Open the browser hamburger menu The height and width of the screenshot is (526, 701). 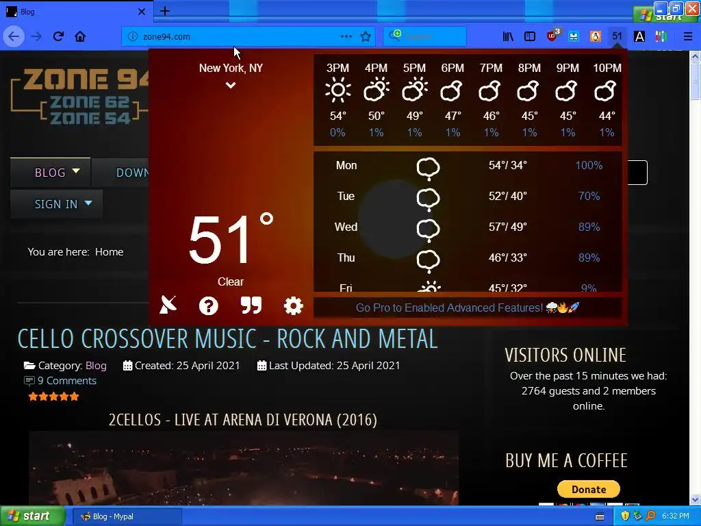click(x=688, y=37)
